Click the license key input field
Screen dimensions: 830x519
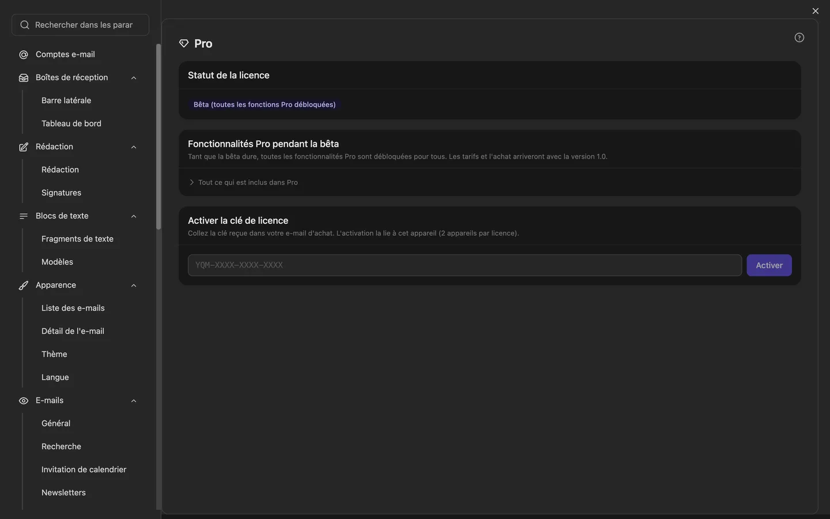coord(465,265)
